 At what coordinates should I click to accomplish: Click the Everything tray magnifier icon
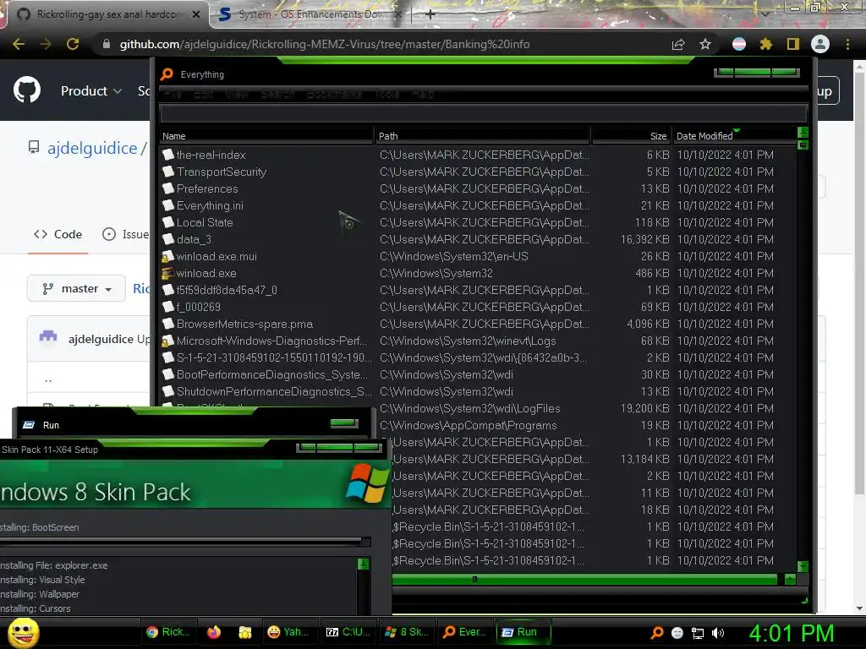[656, 633]
